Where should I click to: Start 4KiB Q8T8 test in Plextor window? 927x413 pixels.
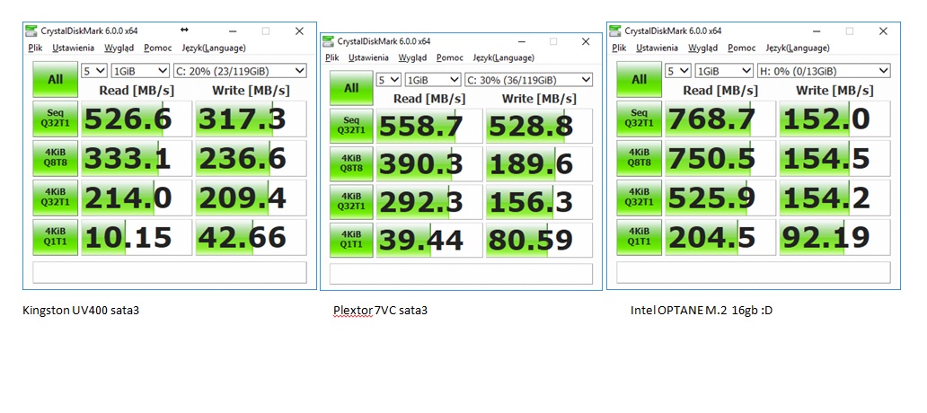tap(351, 164)
